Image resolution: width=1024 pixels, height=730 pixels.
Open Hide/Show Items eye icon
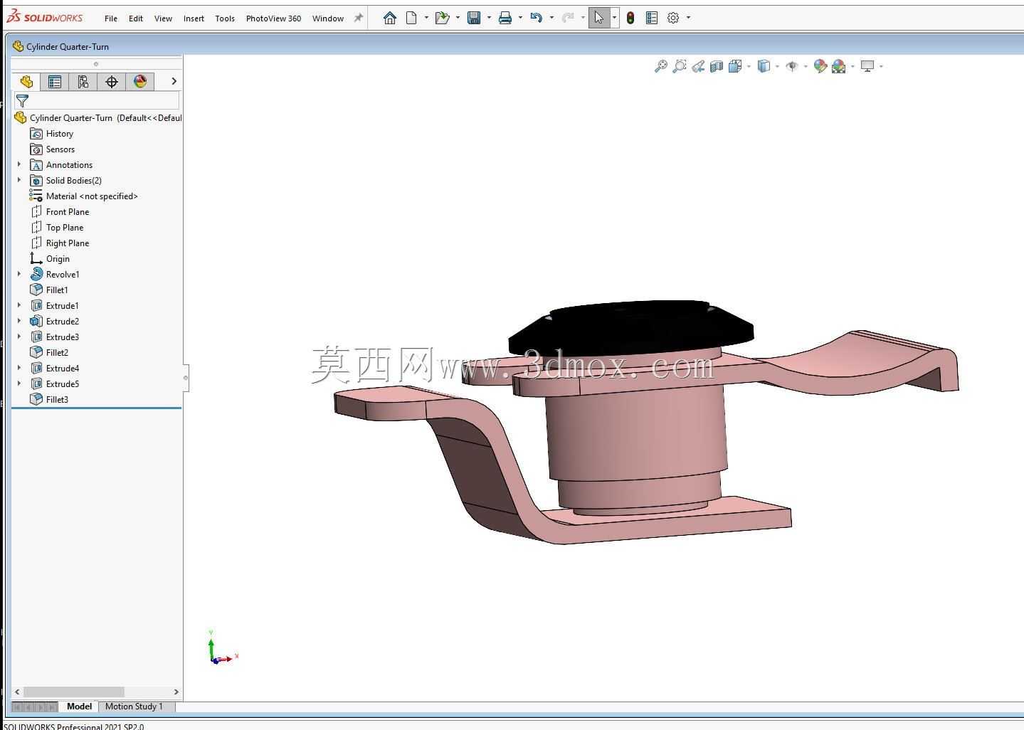tap(792, 66)
